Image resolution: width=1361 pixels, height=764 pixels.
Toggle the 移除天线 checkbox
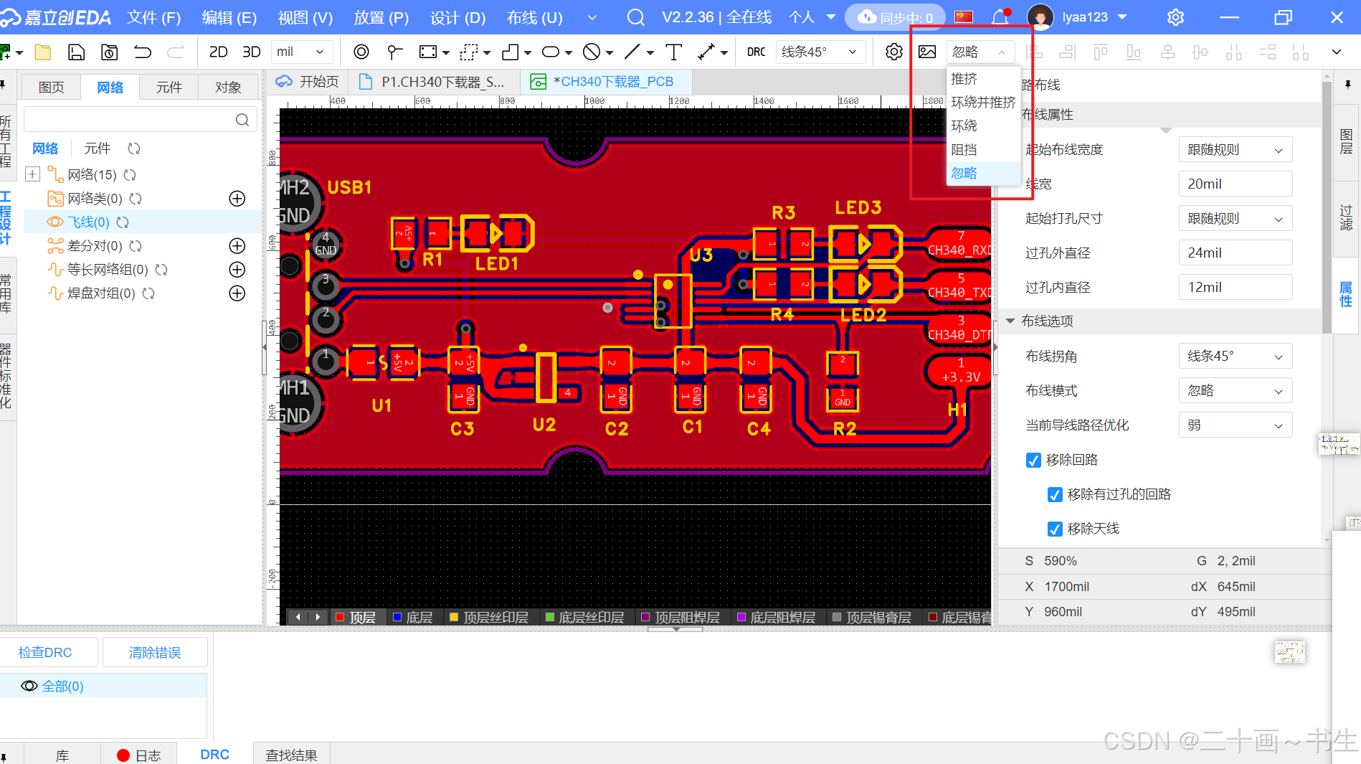click(x=1055, y=529)
